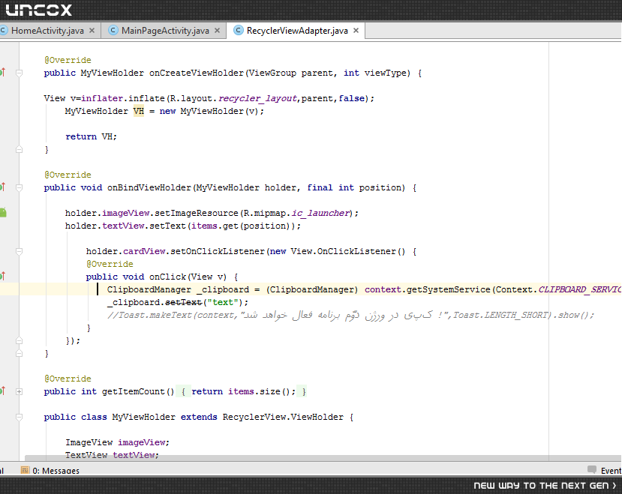Click override gutter icon beside onClick method
Viewport: 622px width, 494px height.
2,277
